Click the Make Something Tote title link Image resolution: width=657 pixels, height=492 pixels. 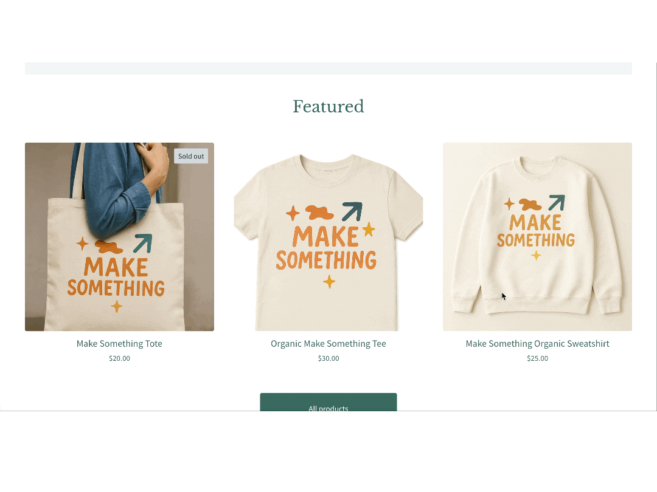tap(119, 344)
